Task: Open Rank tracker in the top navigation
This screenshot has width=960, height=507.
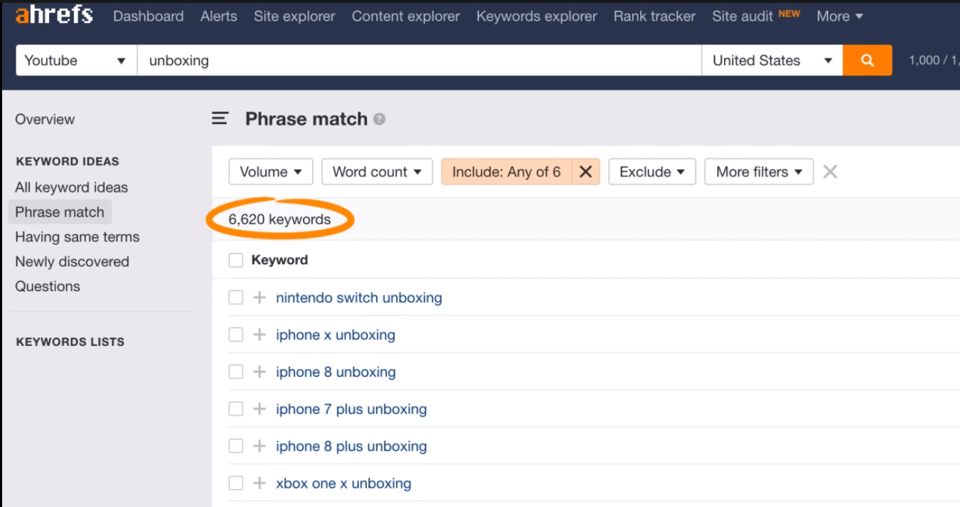Action: [x=654, y=16]
